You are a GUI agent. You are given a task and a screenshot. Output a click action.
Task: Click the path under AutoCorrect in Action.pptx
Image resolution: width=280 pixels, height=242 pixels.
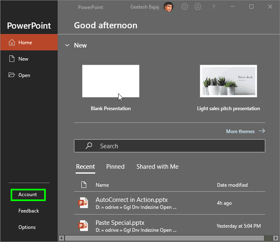point(136,207)
